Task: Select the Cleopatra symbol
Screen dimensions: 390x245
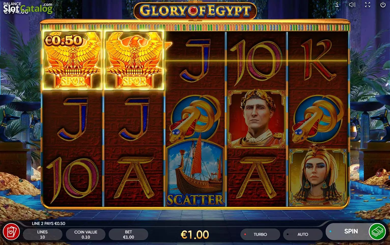Action: coord(317,177)
